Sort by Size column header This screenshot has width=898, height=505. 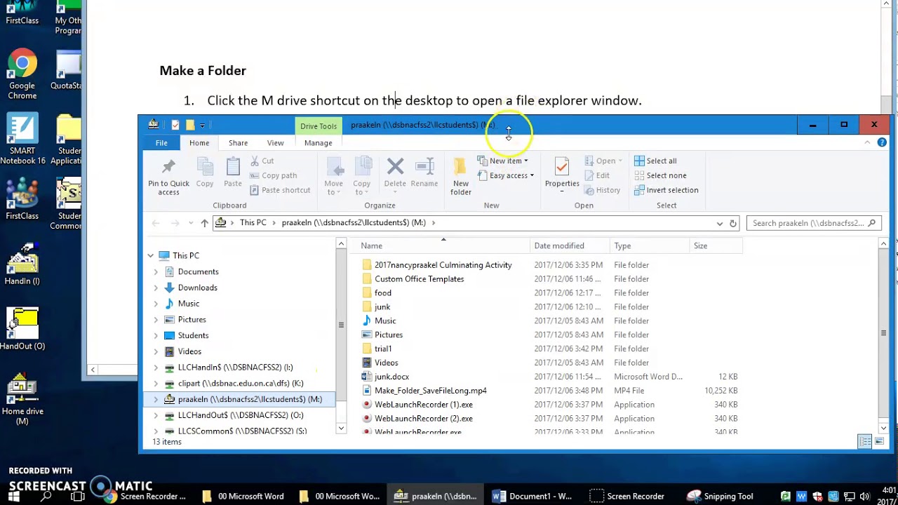coord(716,245)
